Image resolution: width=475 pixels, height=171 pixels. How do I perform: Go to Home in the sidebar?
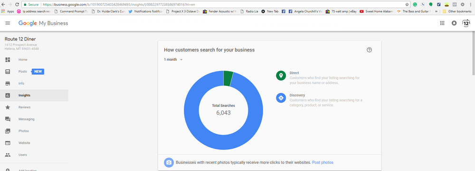pos(34,60)
